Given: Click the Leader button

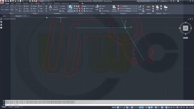Looking at the screenshot, I should [x=62, y=8].
